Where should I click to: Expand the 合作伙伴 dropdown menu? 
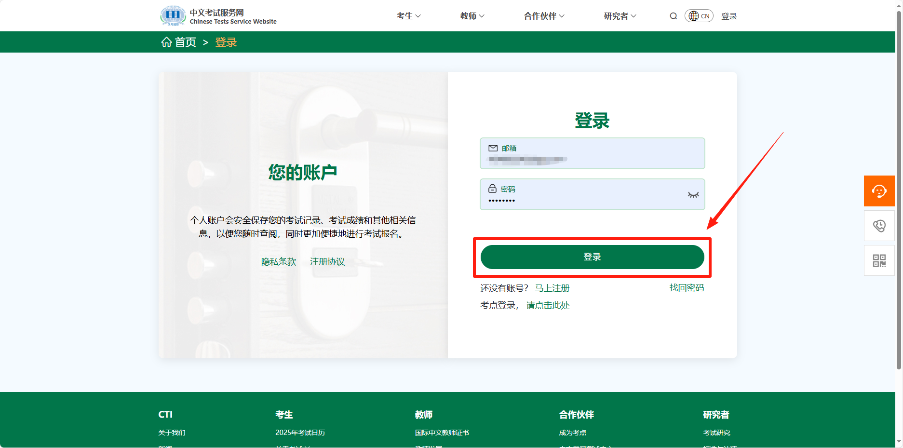(544, 16)
